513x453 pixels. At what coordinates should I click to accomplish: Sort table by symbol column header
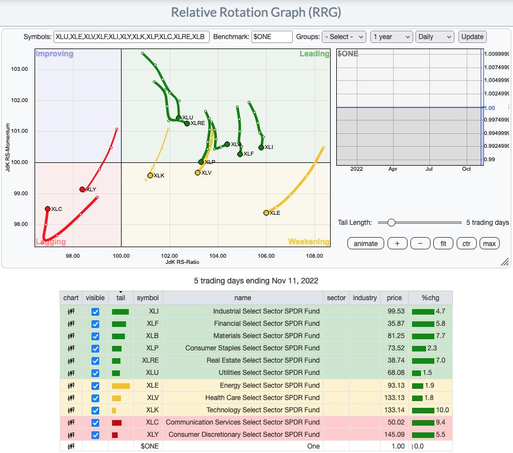[148, 298]
